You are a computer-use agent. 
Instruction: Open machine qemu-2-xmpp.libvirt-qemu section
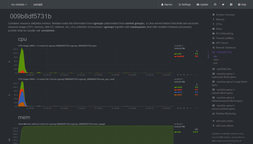[230, 83]
